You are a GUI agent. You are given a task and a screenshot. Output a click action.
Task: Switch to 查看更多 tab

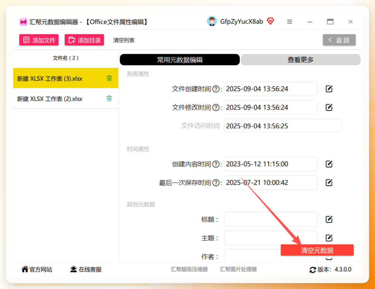(x=300, y=59)
